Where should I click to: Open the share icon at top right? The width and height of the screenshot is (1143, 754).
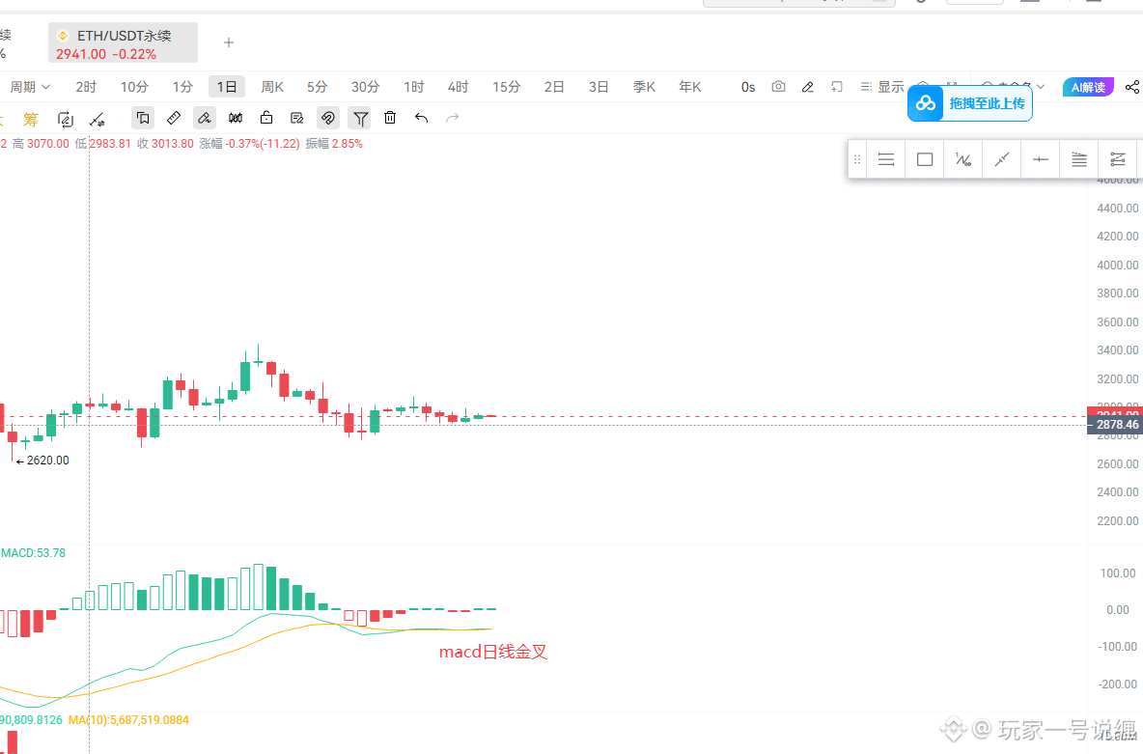coord(1131,87)
